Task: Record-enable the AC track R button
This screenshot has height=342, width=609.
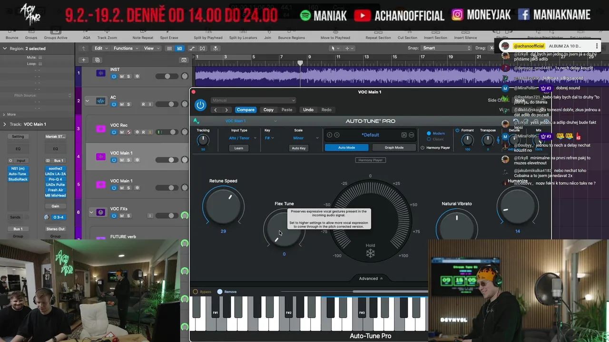Action: (143, 104)
